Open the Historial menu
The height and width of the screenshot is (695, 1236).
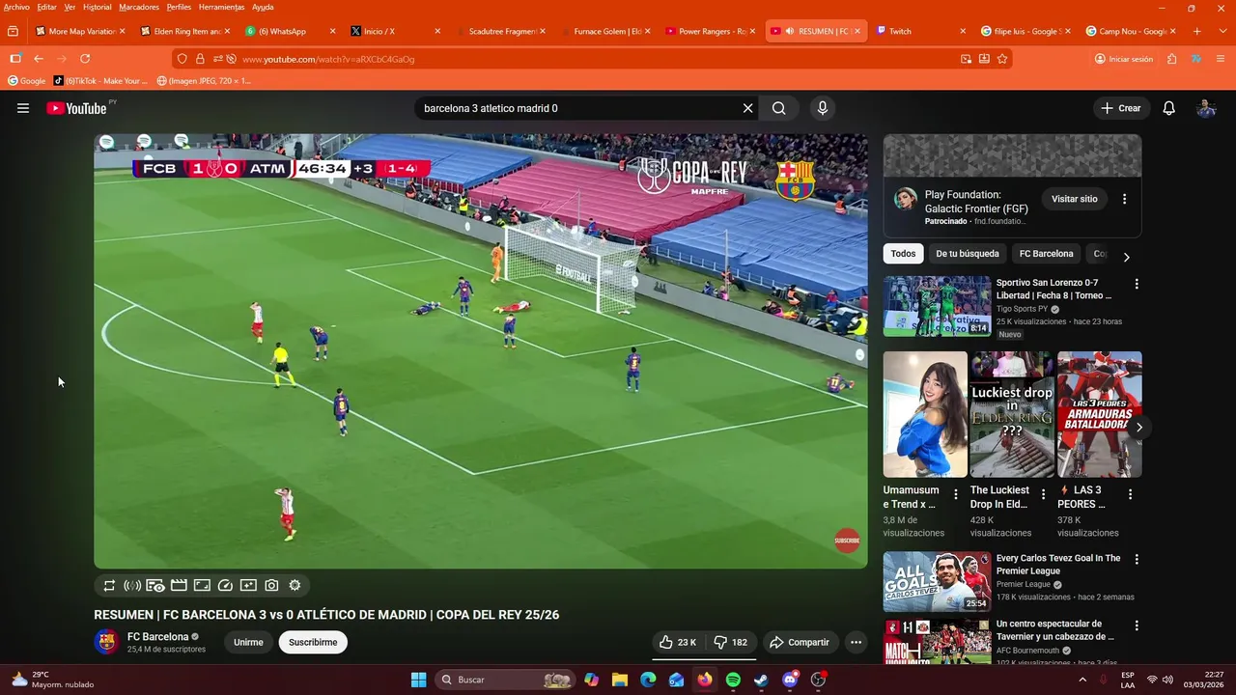tap(97, 7)
